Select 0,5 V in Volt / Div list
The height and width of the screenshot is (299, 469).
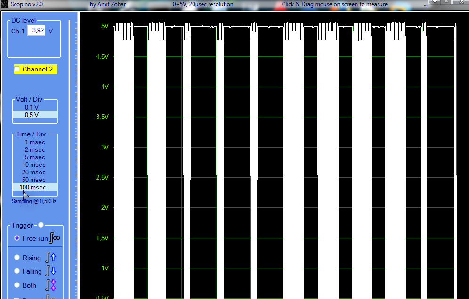pos(32,115)
